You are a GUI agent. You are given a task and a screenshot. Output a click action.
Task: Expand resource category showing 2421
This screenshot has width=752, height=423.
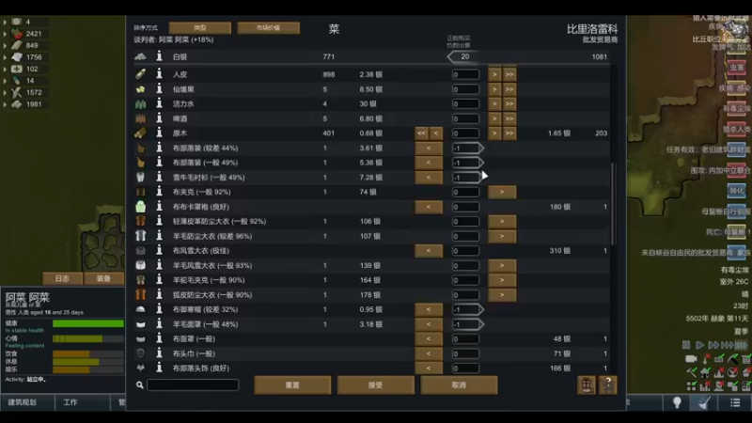[x=5, y=34]
